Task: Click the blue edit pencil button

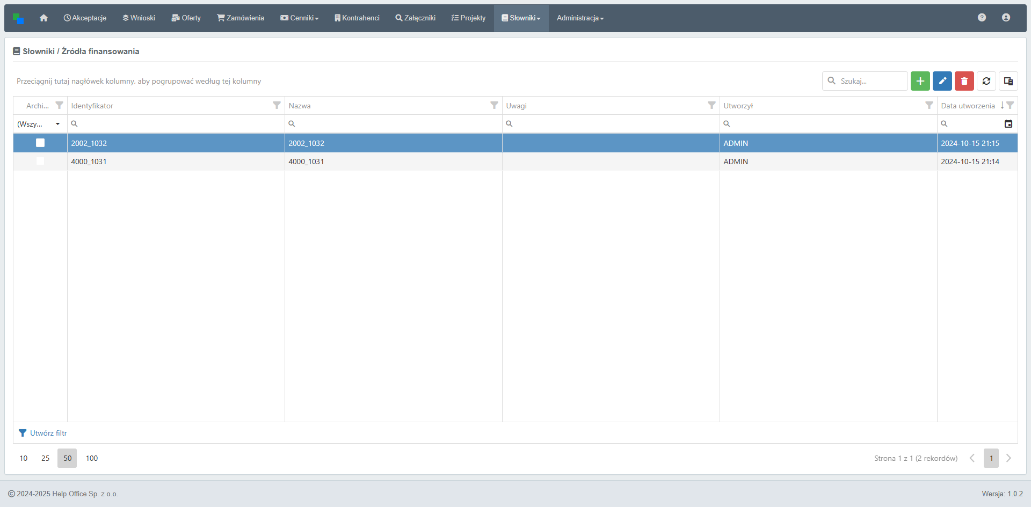Action: click(942, 81)
